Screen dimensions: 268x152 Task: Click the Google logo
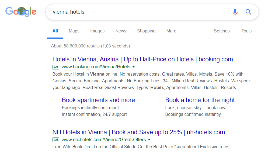21,12
